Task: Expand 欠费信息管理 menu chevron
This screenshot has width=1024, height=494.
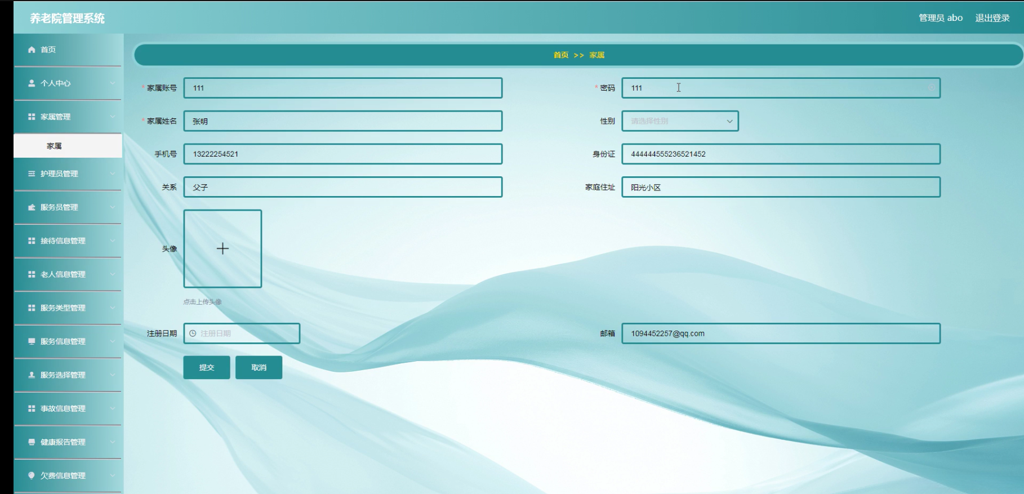Action: click(113, 475)
